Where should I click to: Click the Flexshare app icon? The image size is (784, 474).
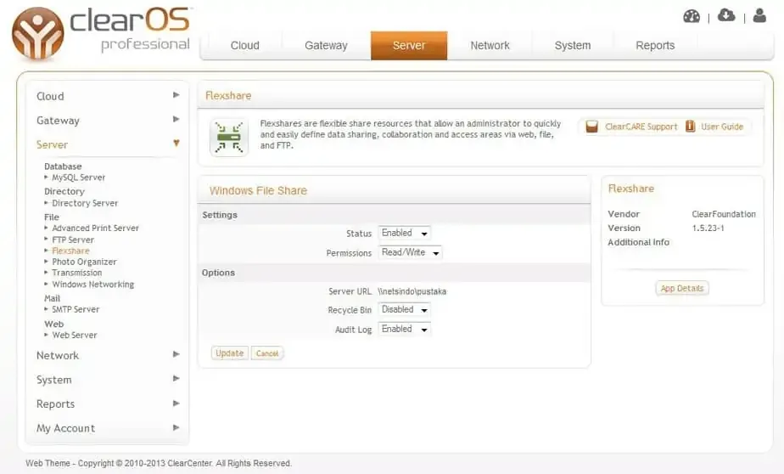pos(228,137)
